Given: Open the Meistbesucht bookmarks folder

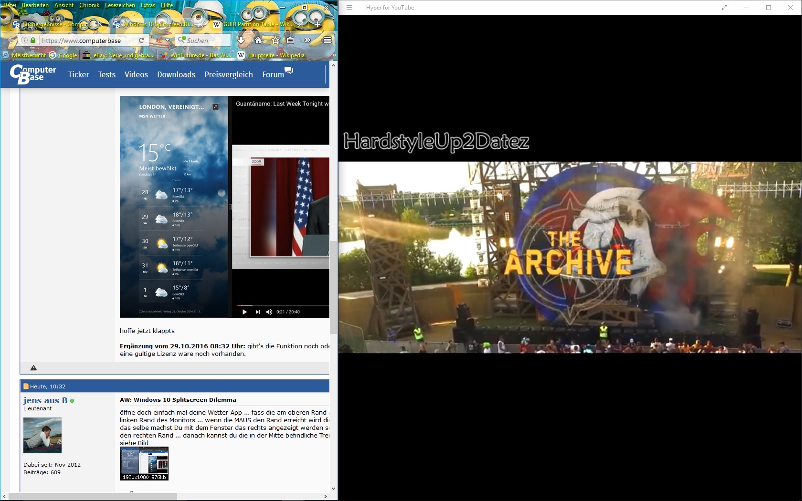Looking at the screenshot, I should [24, 55].
